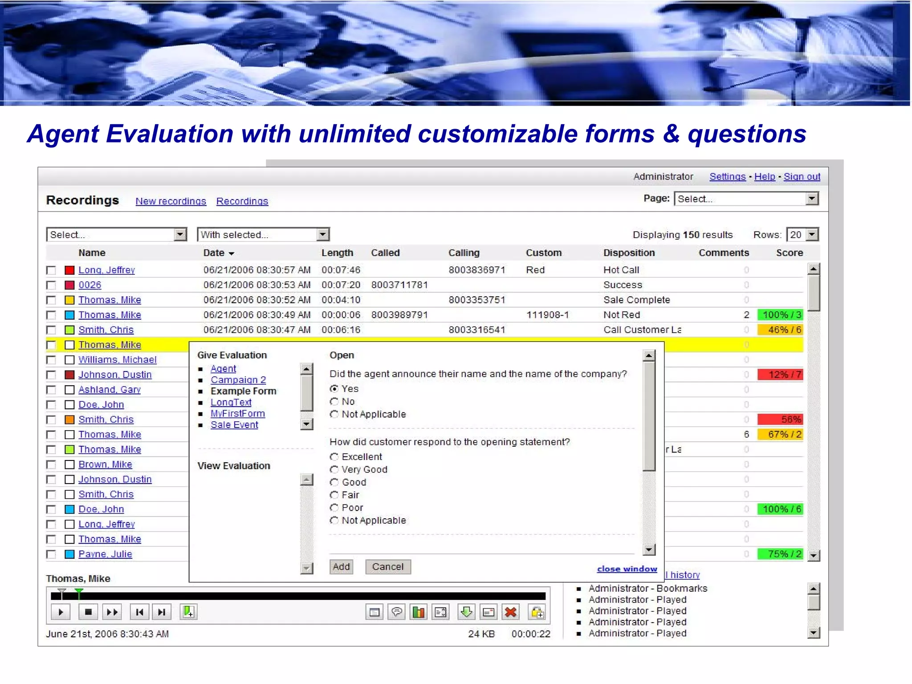This screenshot has width=912, height=684.
Task: Open the Campaign 2 evaluation form
Action: (238, 380)
